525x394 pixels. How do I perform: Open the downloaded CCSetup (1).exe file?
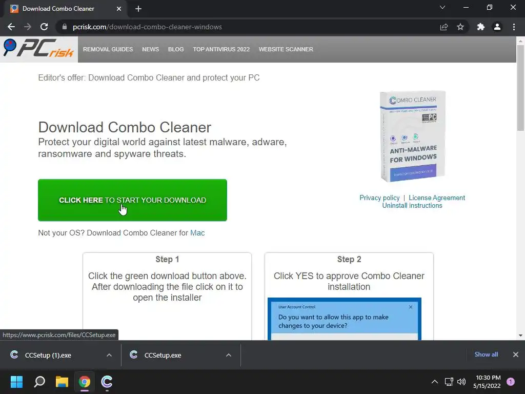48,355
